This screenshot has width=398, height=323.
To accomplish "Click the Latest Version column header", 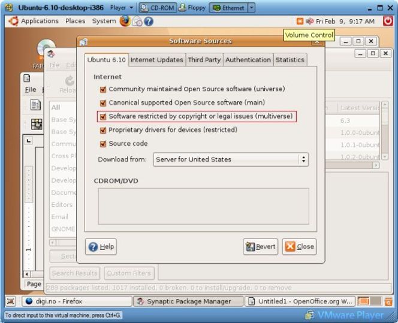I will click(360, 108).
